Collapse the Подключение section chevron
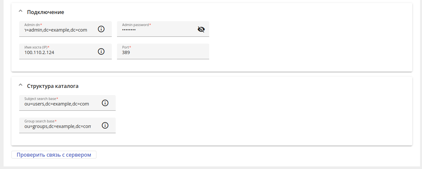 [21, 11]
